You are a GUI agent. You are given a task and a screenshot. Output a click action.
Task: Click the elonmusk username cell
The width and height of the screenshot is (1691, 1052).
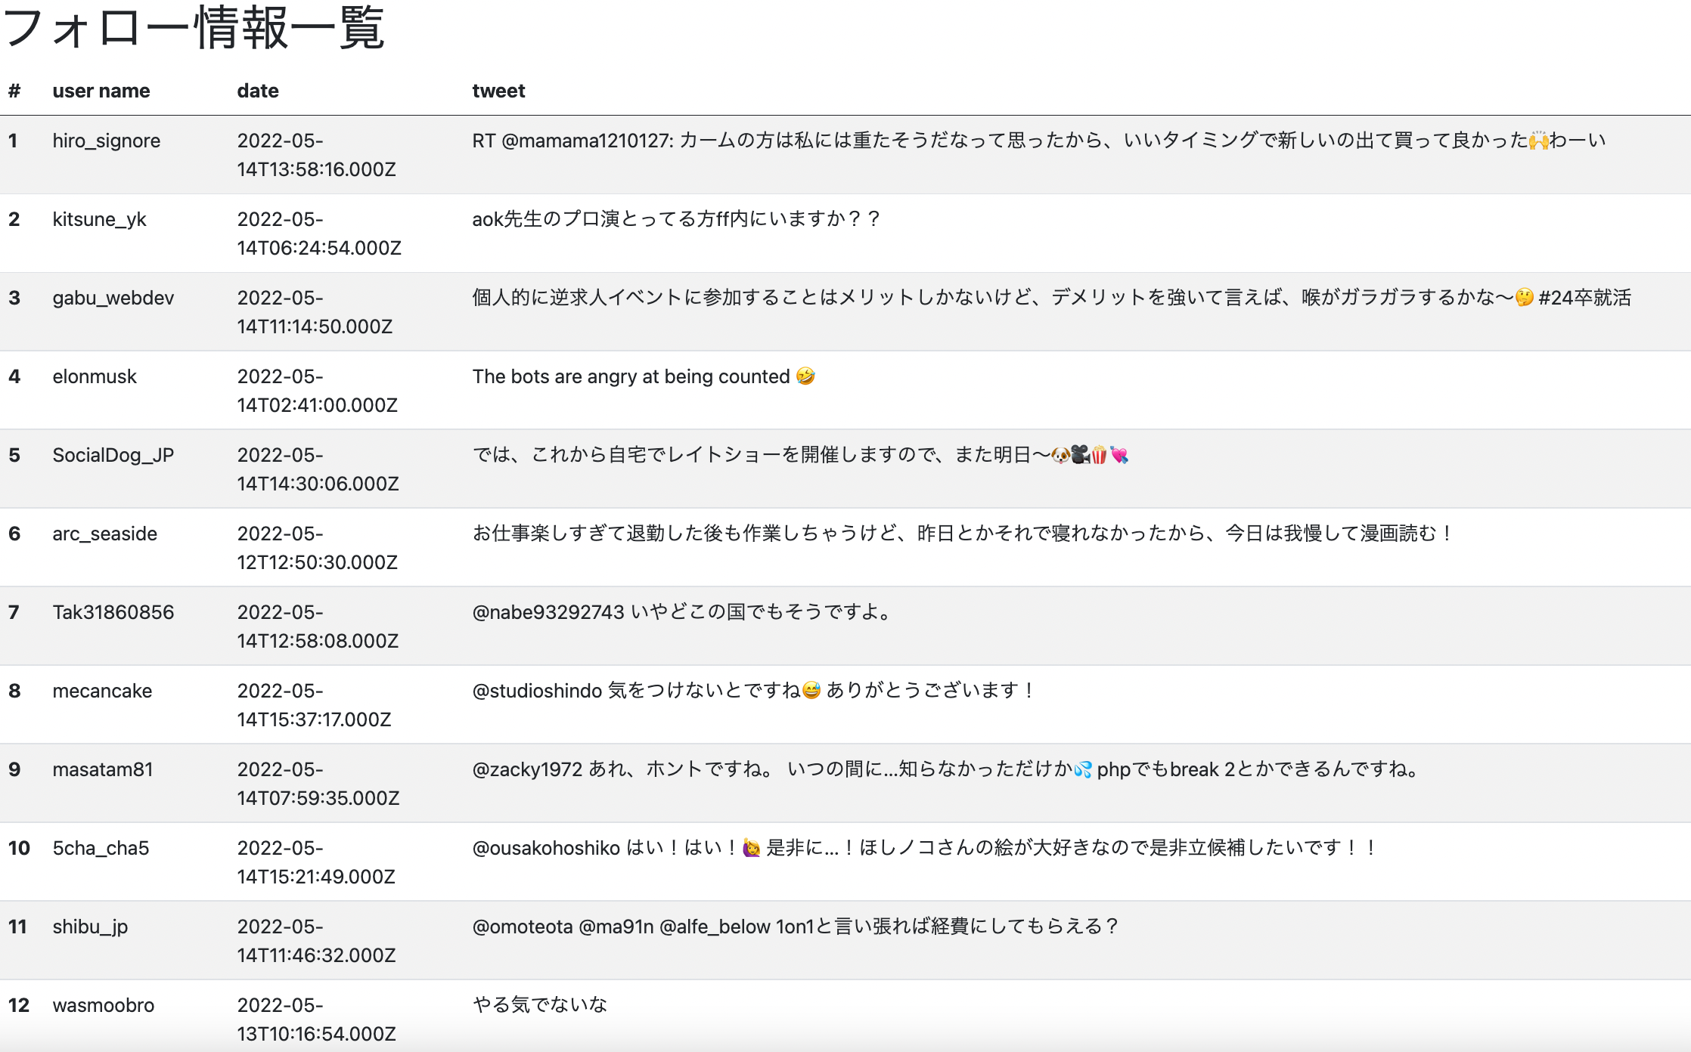[95, 376]
